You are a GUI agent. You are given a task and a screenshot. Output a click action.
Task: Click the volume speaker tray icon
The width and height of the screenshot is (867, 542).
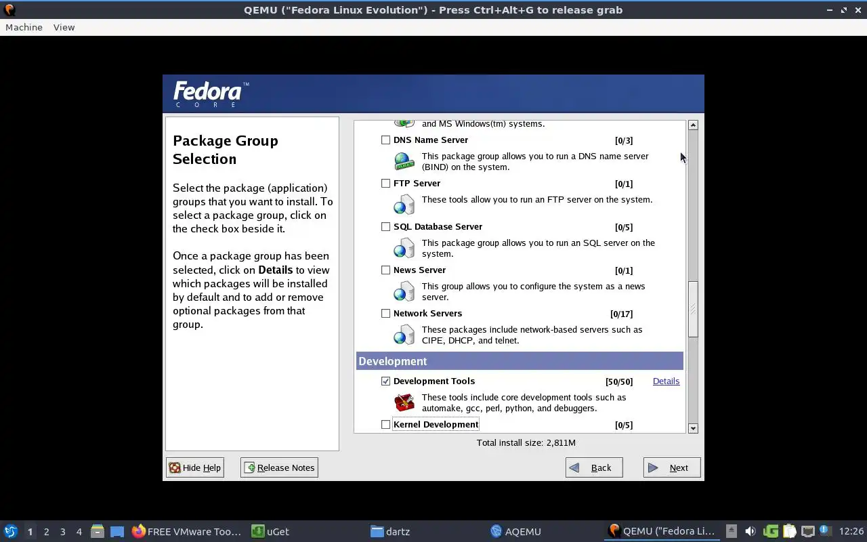coord(750,531)
